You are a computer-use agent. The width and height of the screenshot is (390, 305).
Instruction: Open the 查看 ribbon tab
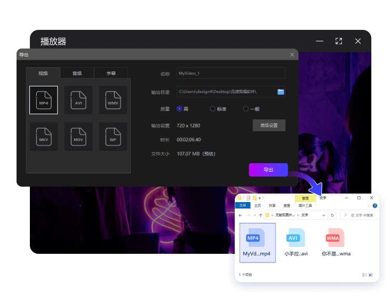coord(287,206)
